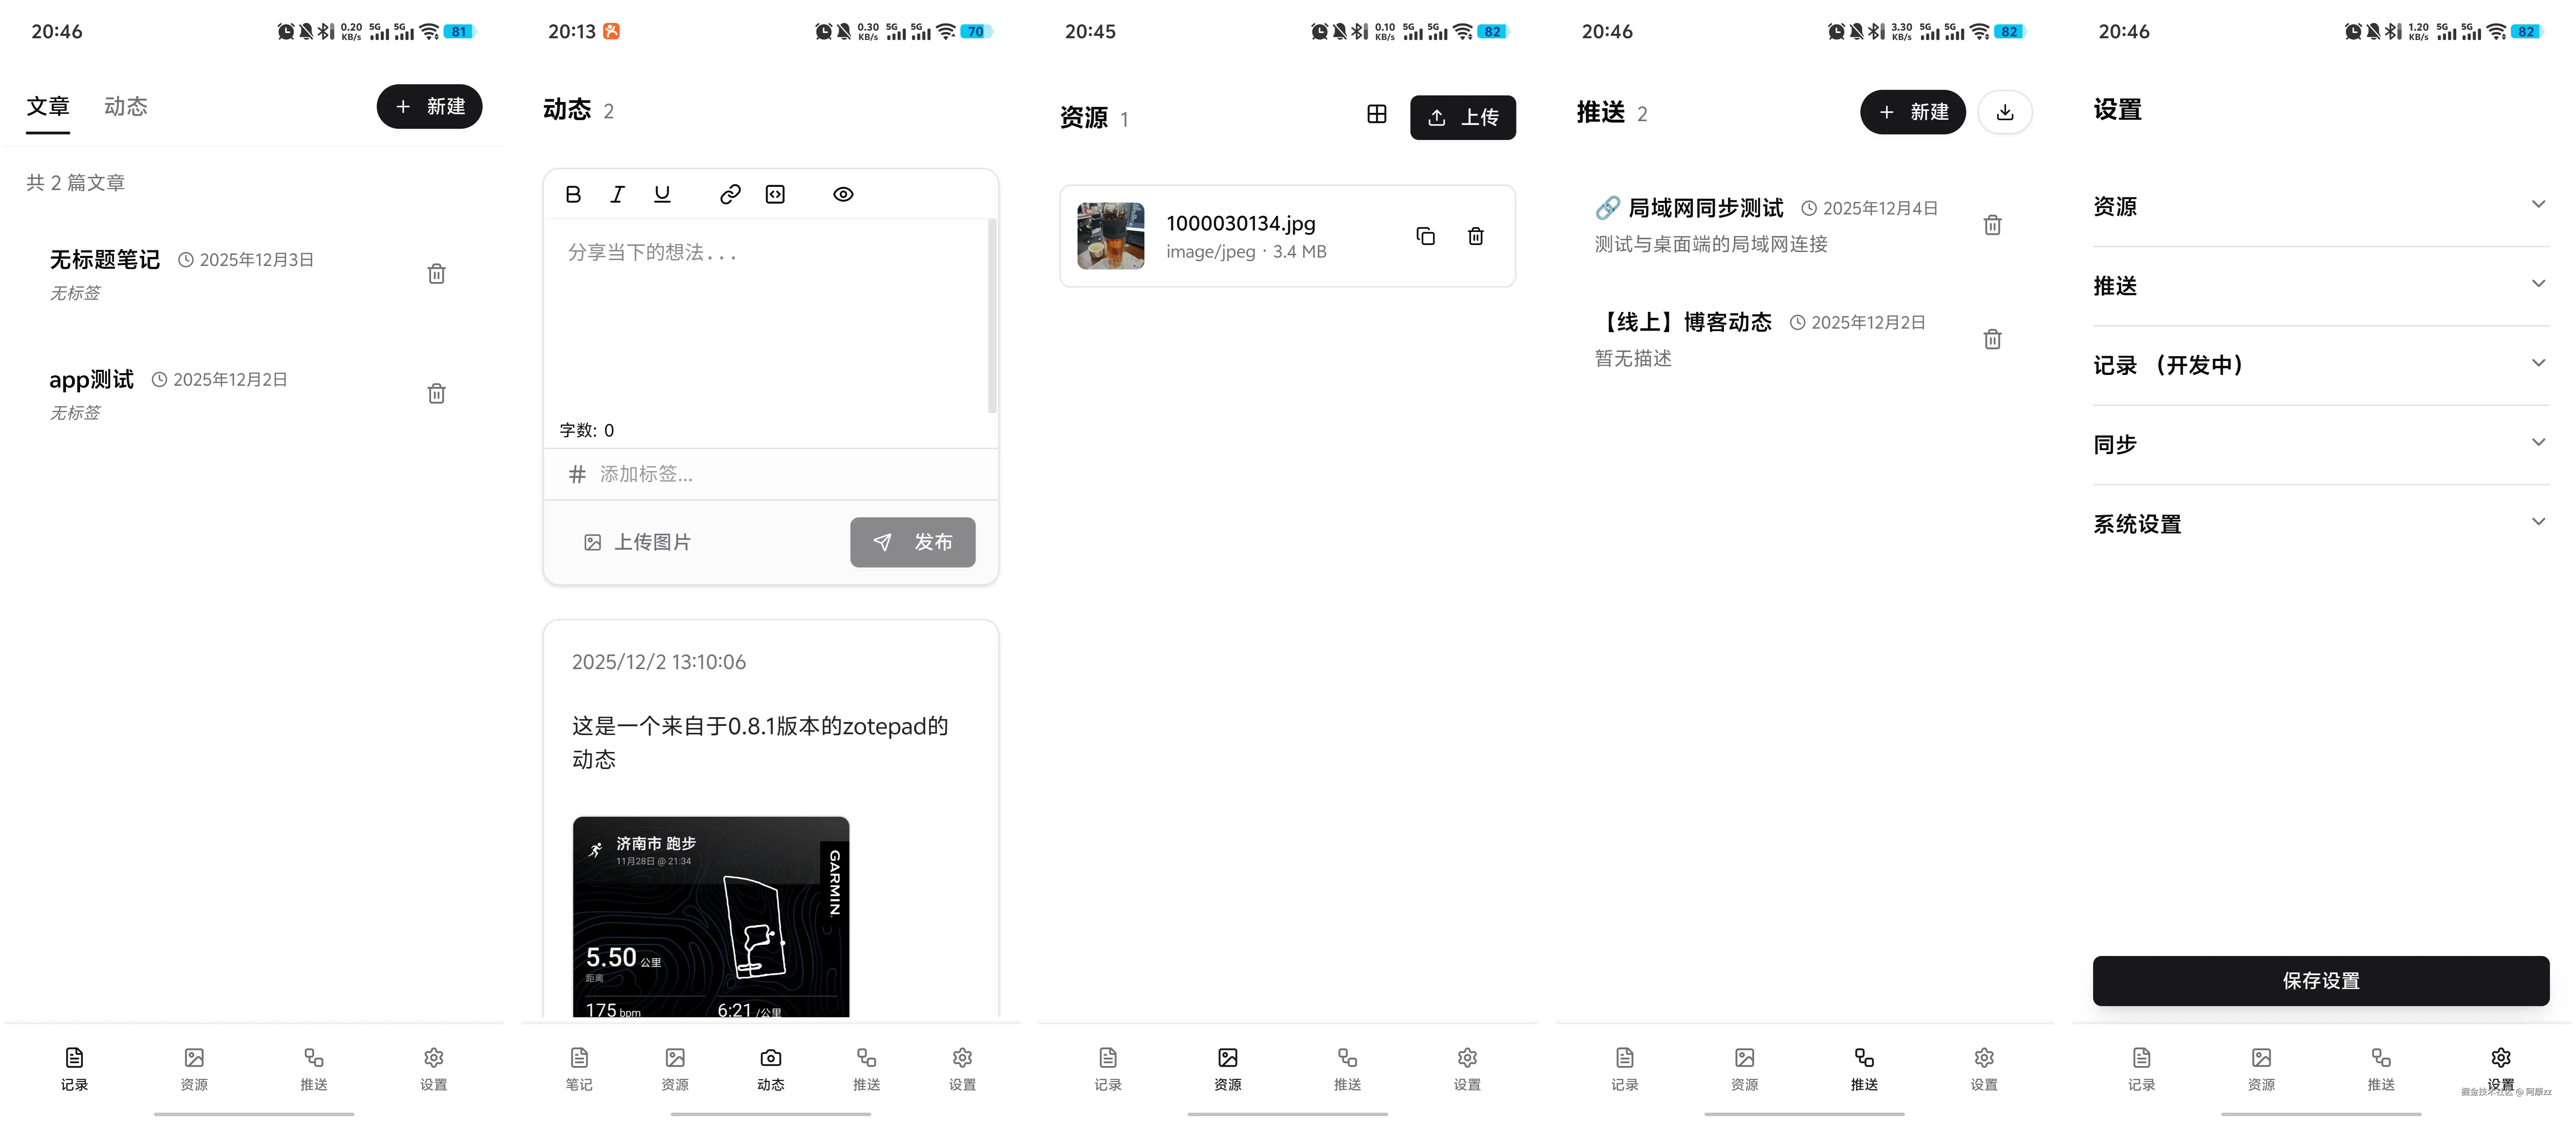
Task: Click the 添加标签 input field
Action: 780,474
